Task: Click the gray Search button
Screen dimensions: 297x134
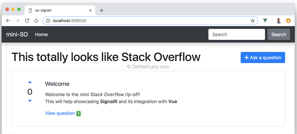Action: click(x=279, y=34)
